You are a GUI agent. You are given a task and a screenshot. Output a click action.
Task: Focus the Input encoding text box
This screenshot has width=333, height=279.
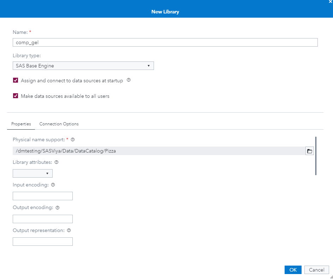tap(43, 196)
